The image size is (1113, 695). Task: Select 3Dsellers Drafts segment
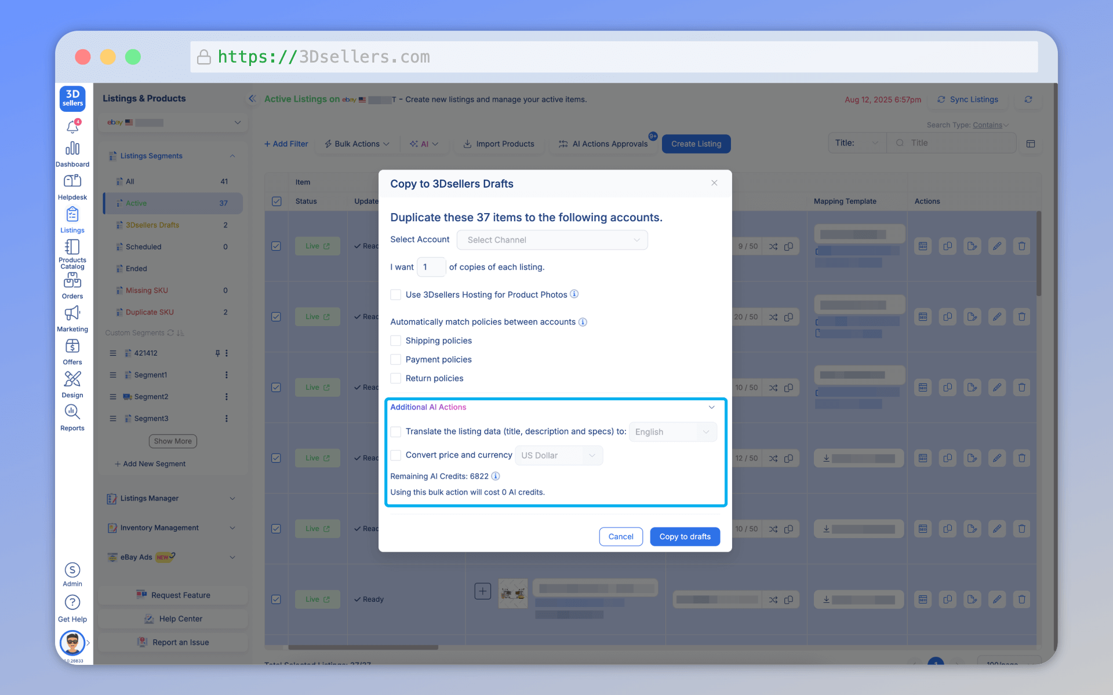152,225
